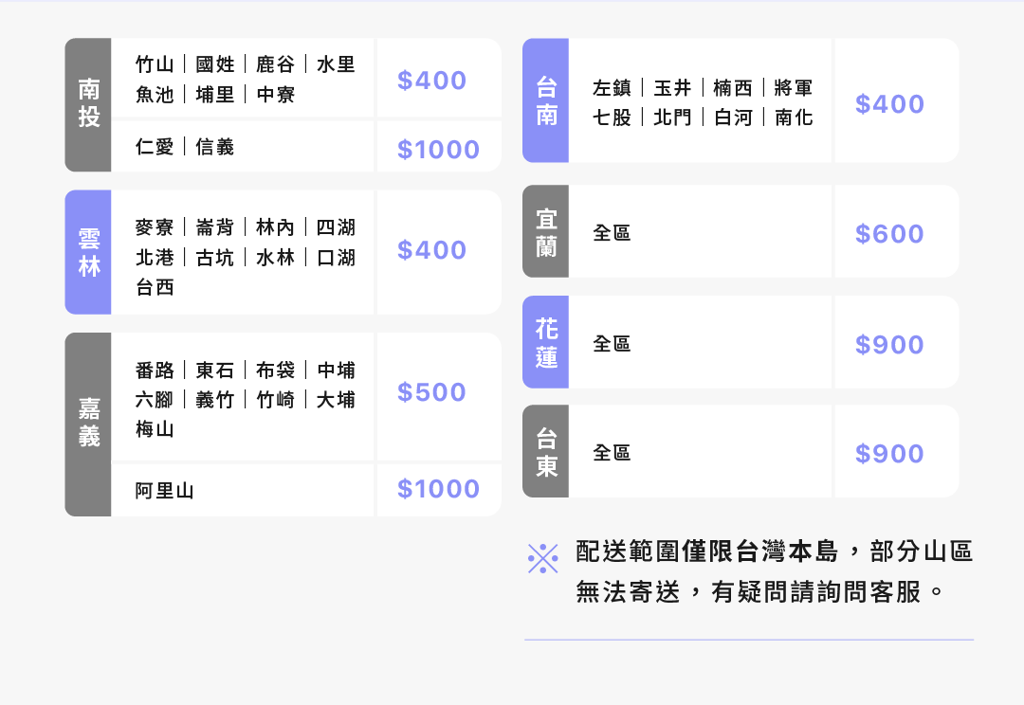Click the $400 price in the 台南 row
1024x705 pixels.
click(x=889, y=104)
